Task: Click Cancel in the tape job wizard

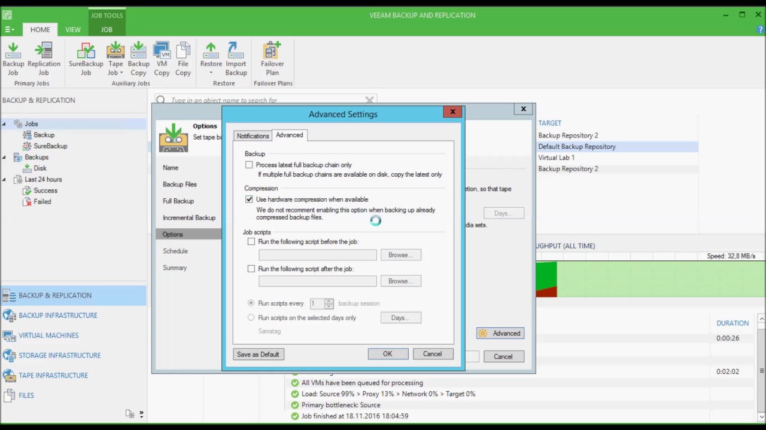Action: click(x=503, y=357)
